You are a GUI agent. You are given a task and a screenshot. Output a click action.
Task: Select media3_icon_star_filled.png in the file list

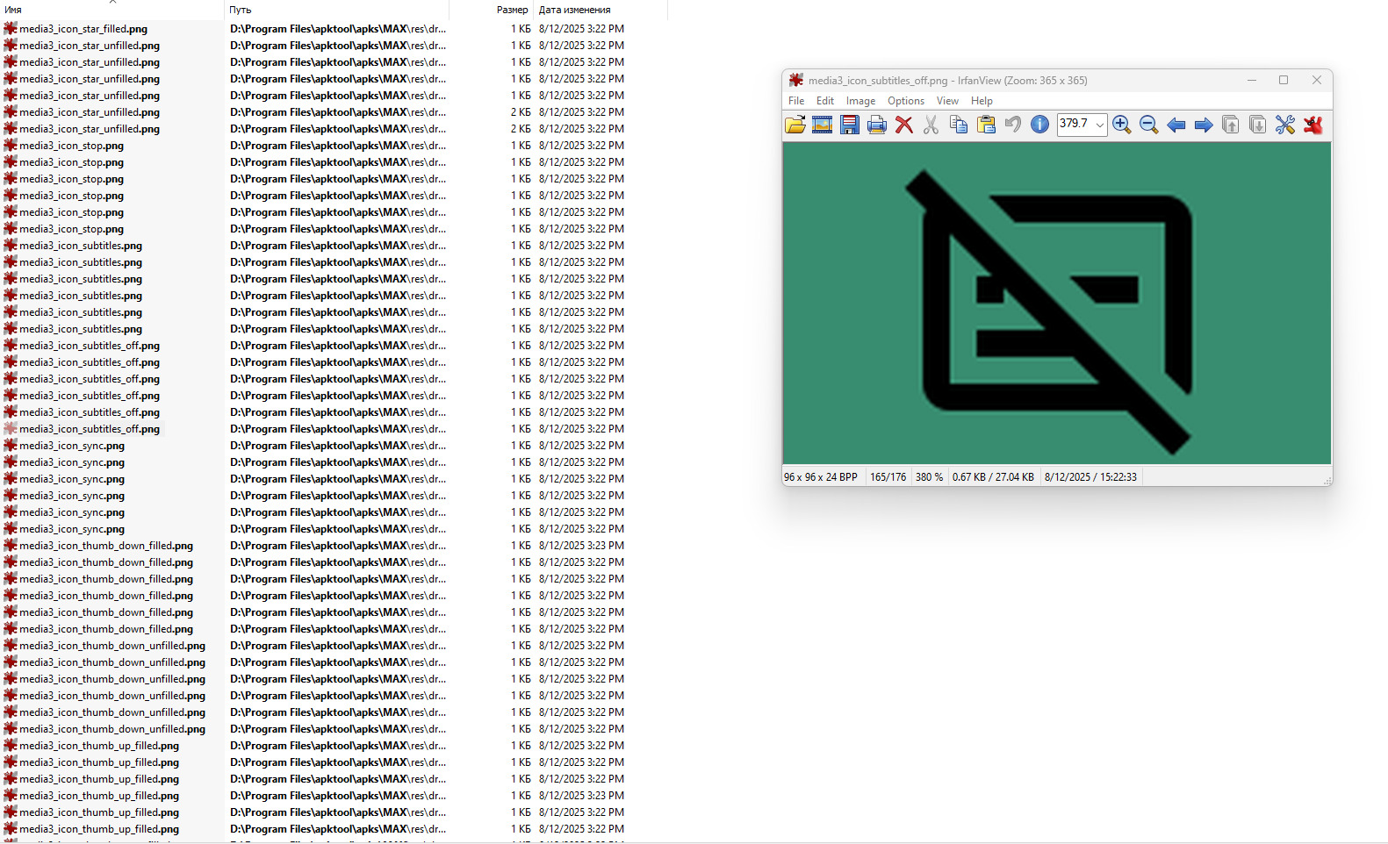click(83, 29)
